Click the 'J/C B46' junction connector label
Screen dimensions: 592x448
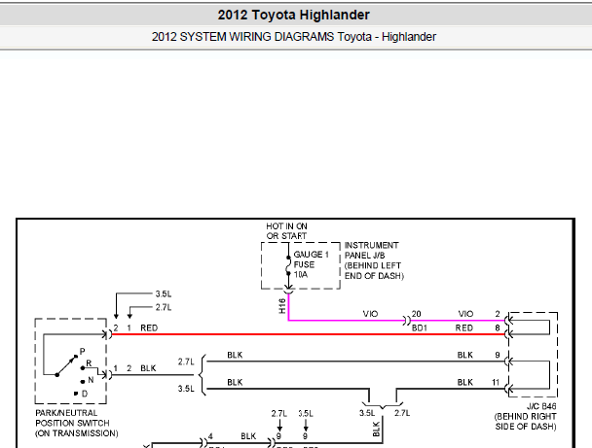pos(541,406)
